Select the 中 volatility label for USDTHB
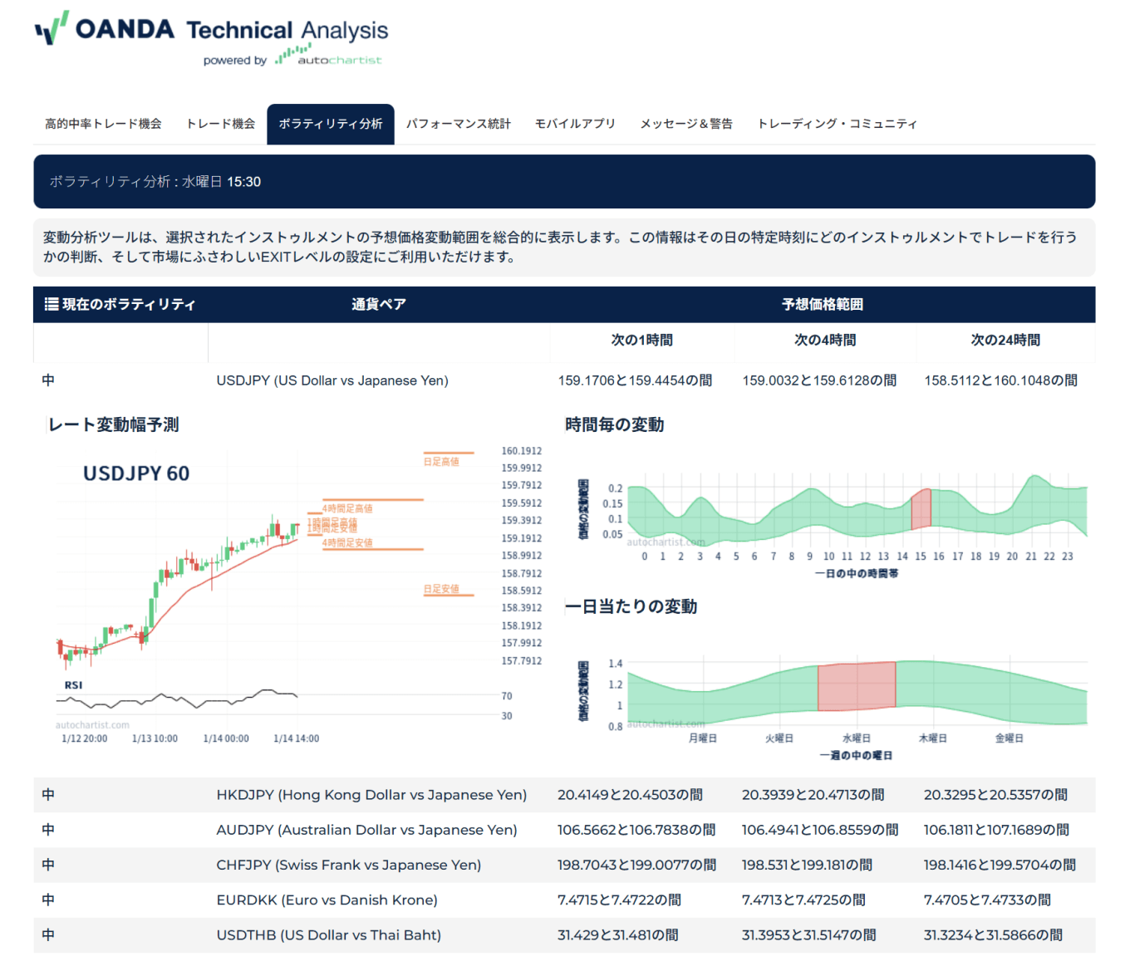The width and height of the screenshot is (1130, 971). (x=47, y=934)
